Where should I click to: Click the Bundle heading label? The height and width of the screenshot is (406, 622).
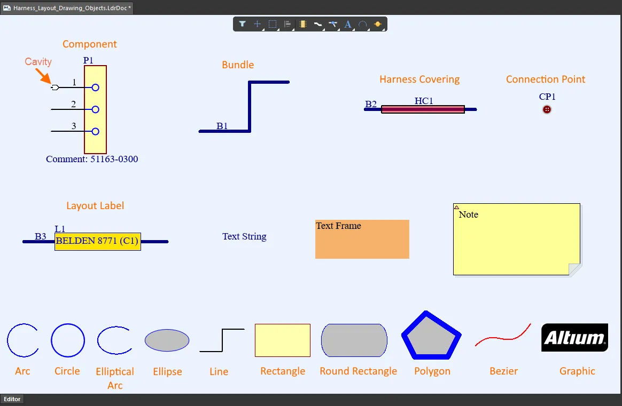238,65
